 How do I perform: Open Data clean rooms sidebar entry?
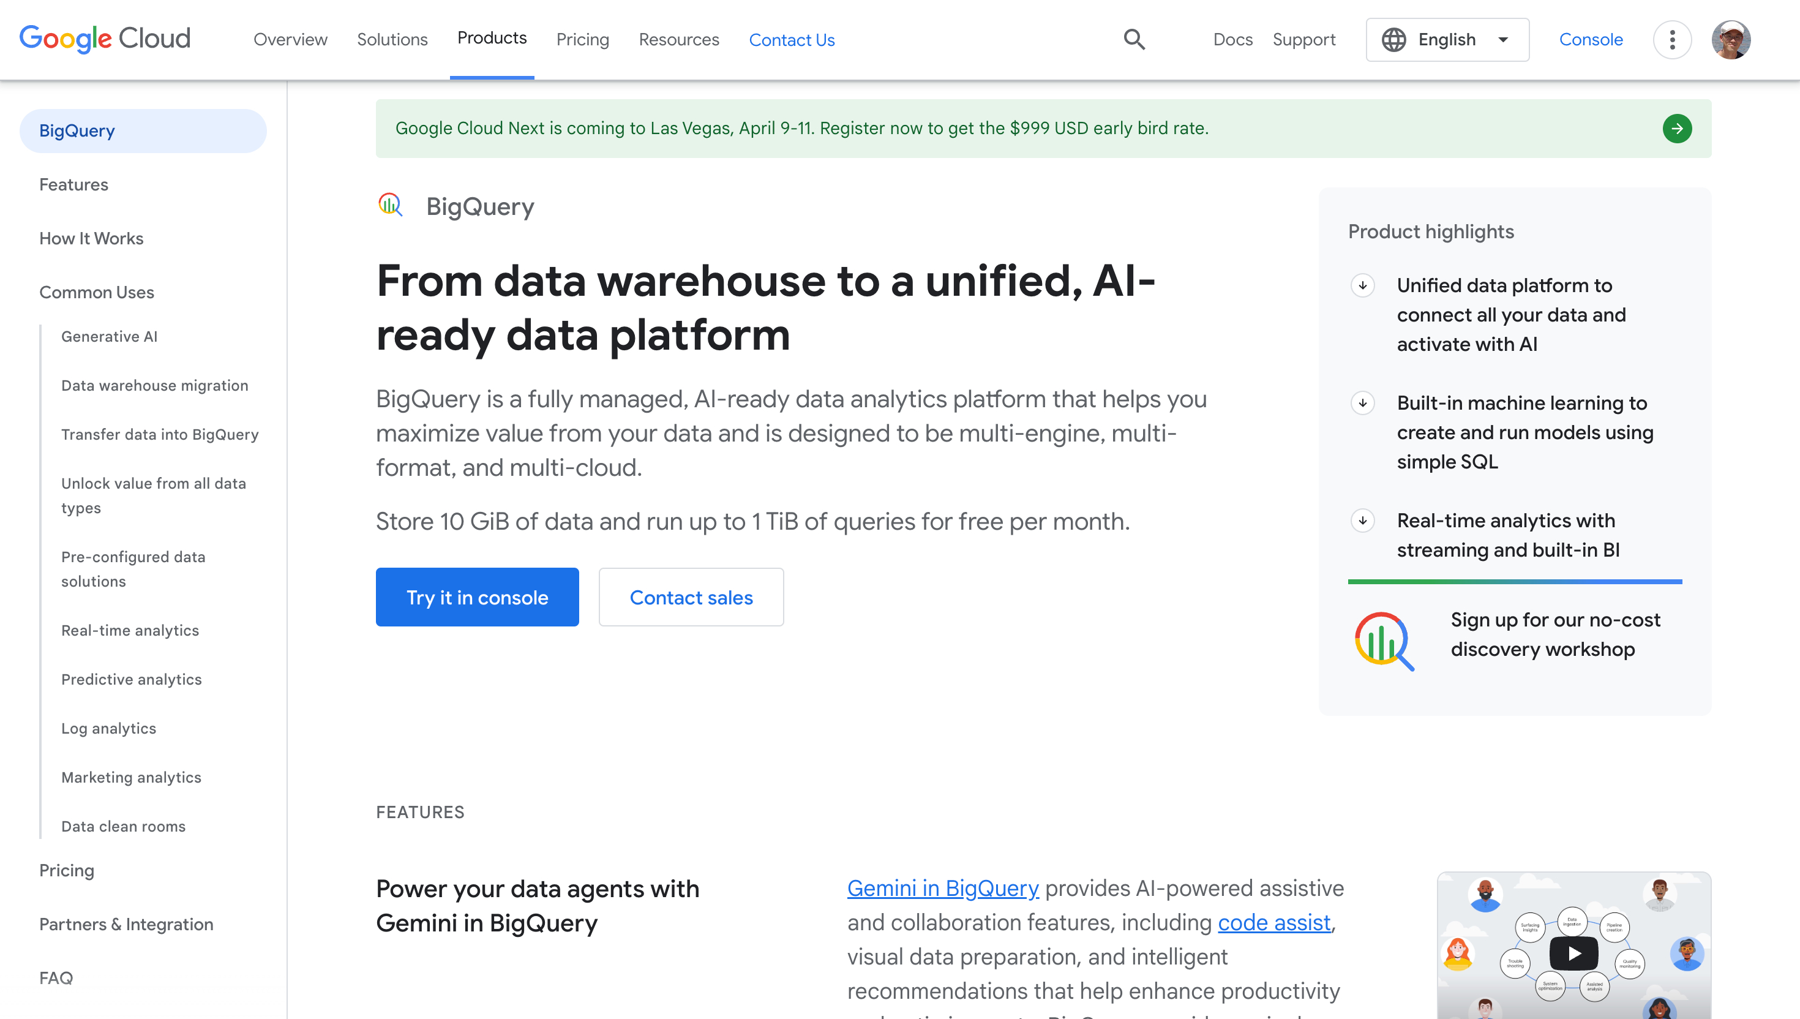tap(123, 827)
